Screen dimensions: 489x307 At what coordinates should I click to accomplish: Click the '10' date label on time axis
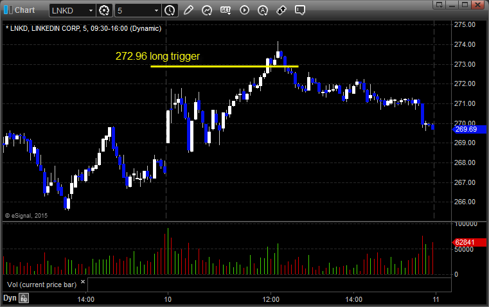[168, 299]
